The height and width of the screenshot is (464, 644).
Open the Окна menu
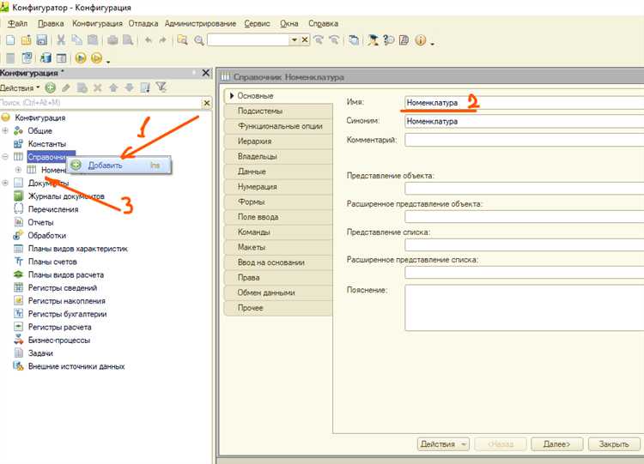pyautogui.click(x=289, y=23)
